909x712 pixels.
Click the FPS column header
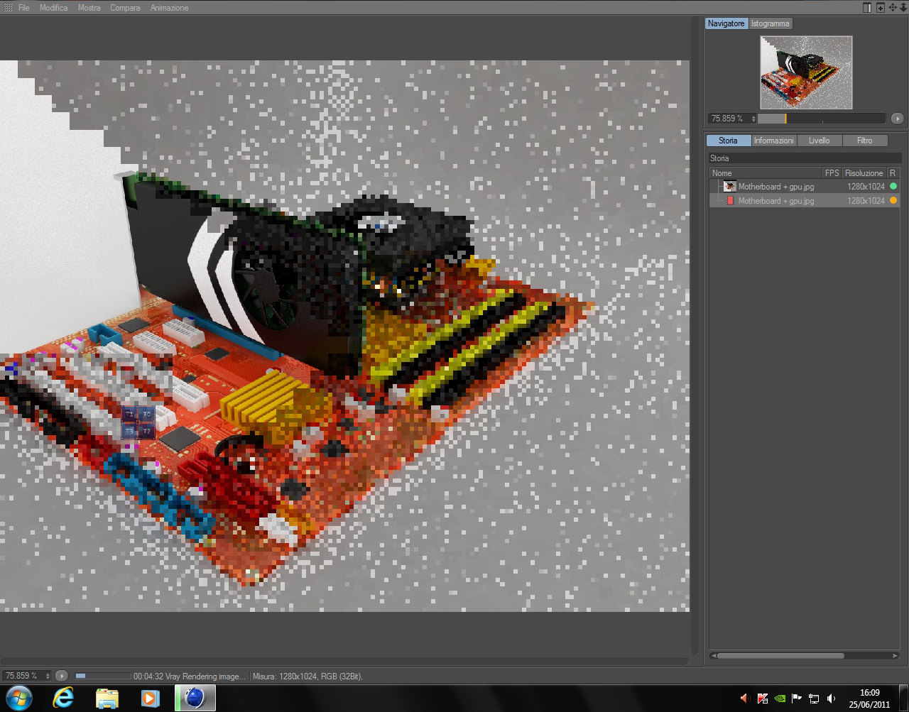(x=832, y=173)
